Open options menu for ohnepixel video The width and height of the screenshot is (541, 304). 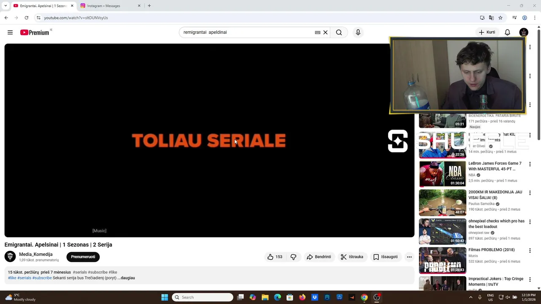tap(530, 222)
